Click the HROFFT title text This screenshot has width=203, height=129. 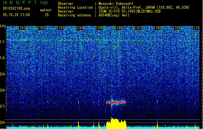(x=20, y=3)
